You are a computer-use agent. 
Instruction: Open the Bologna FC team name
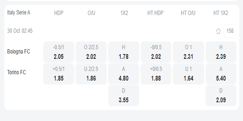(x=19, y=52)
